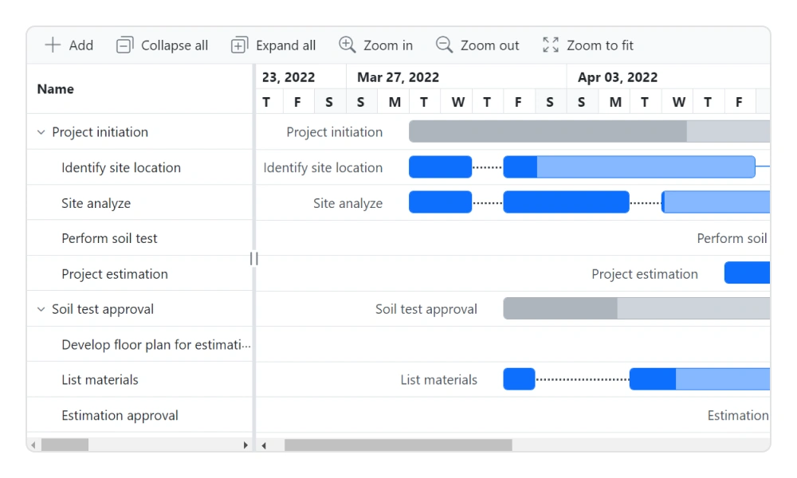Click the plus Add icon
Viewport: 797px width, 478px height.
tap(52, 45)
